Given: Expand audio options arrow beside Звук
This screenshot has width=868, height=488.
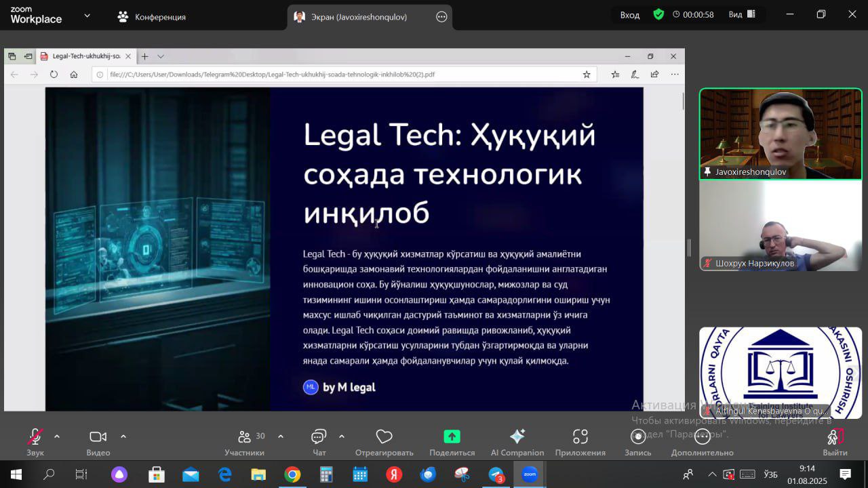Looking at the screenshot, I should coord(57,436).
